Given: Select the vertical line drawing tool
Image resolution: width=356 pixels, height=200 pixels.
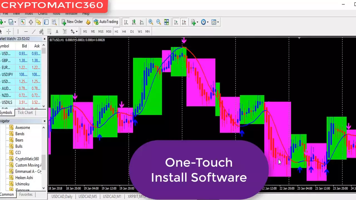Looking at the screenshot, I should click(x=18, y=31).
